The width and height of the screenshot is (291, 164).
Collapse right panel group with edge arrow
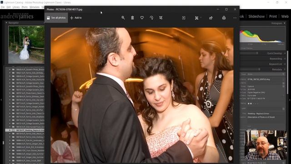(290, 100)
